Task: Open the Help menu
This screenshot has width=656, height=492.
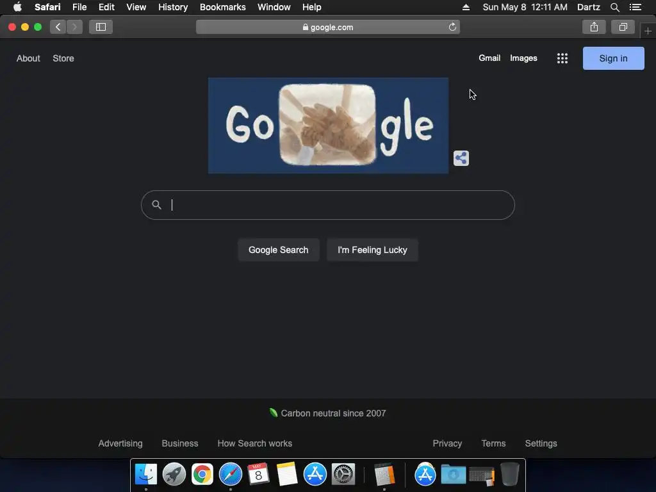Action: (312, 7)
